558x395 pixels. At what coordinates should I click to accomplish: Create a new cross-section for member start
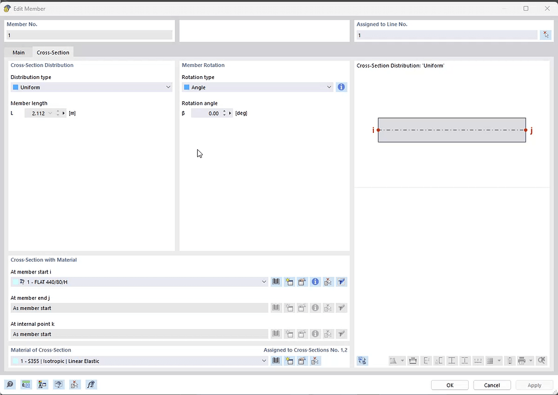[x=289, y=282]
